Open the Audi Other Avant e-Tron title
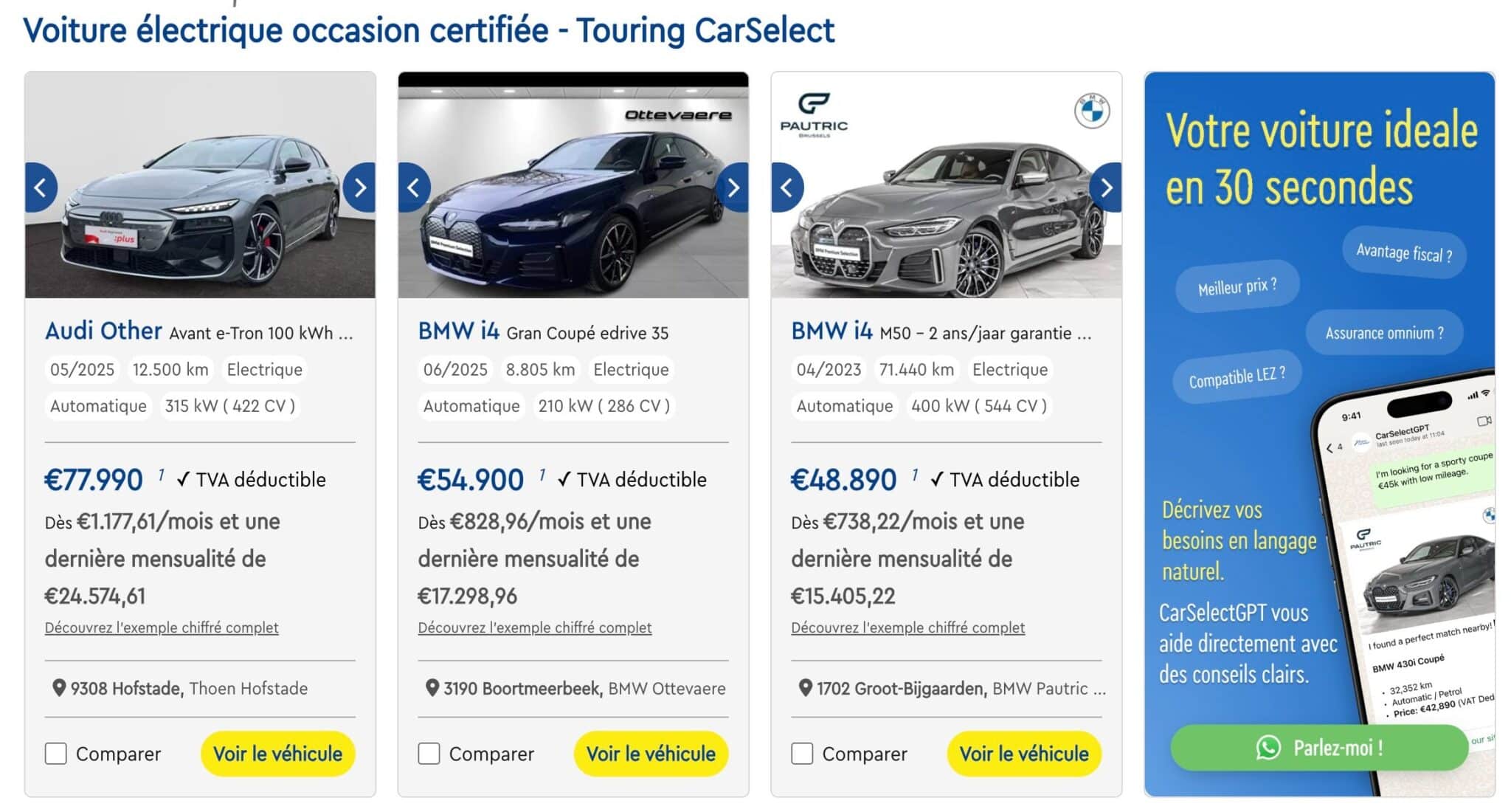1511x812 pixels. pyautogui.click(x=199, y=331)
